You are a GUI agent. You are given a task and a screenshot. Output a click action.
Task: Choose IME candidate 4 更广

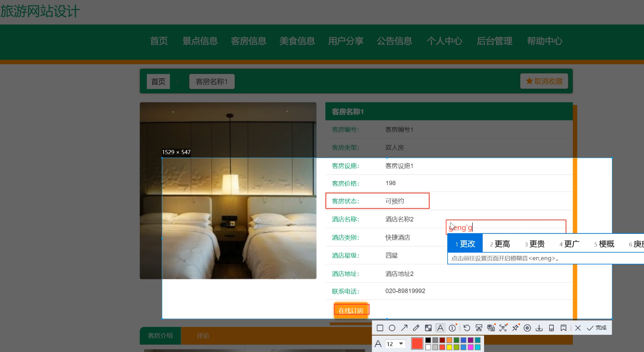coord(570,244)
